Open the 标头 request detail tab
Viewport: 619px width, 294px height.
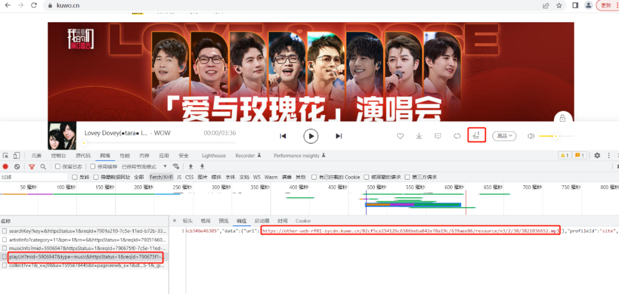(x=188, y=221)
